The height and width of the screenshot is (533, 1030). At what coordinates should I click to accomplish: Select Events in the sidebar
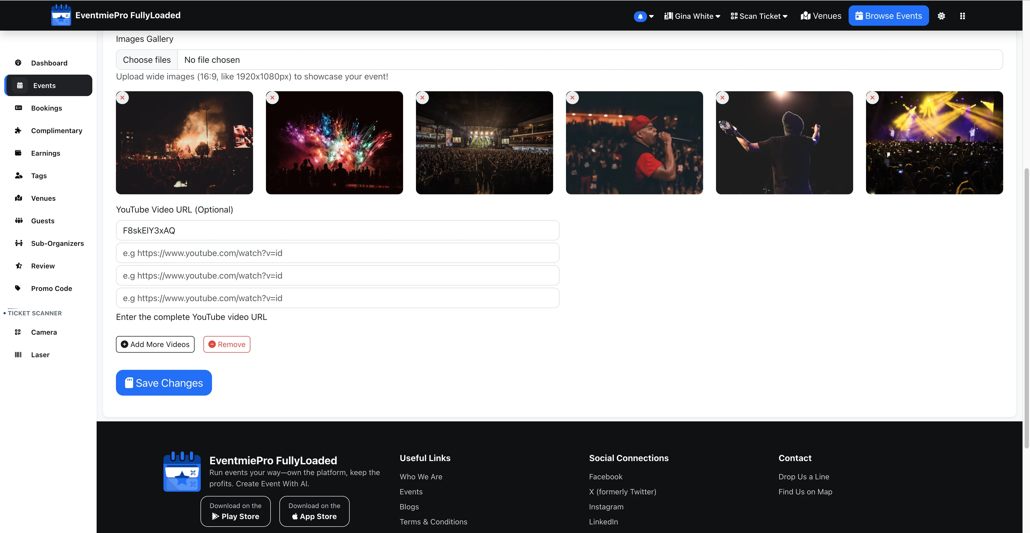pos(48,86)
